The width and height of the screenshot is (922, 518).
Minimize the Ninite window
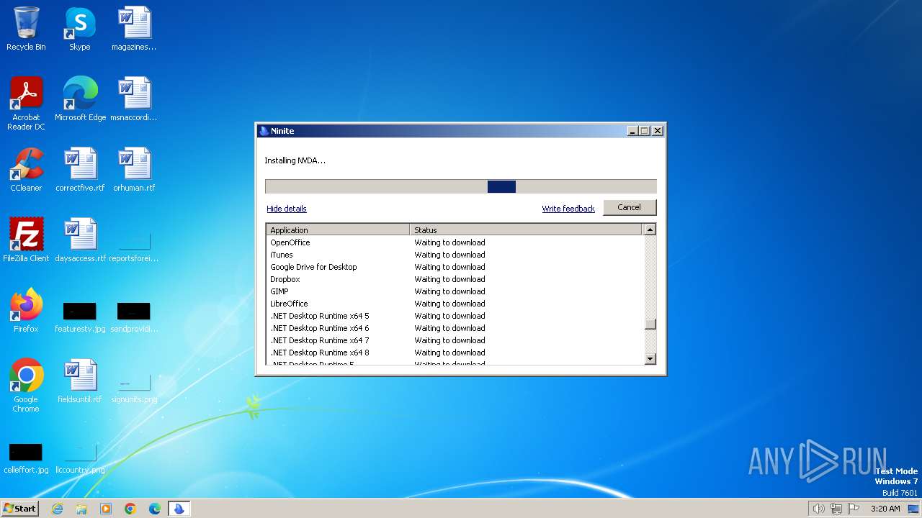(x=632, y=131)
